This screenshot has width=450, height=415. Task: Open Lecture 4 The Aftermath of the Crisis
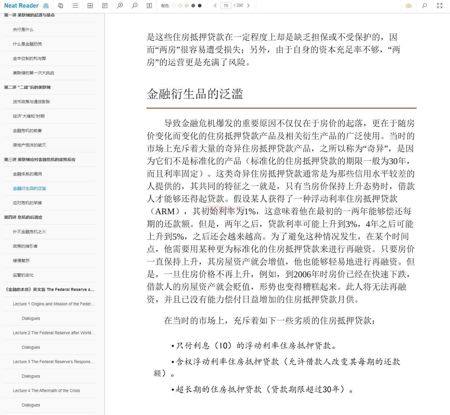[47, 391]
